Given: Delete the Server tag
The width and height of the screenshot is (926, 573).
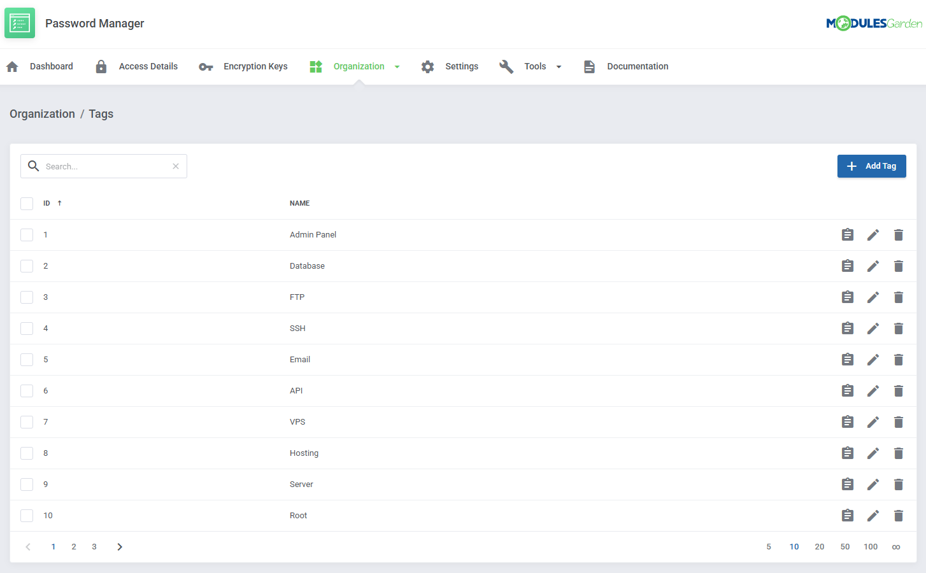Looking at the screenshot, I should (x=899, y=485).
